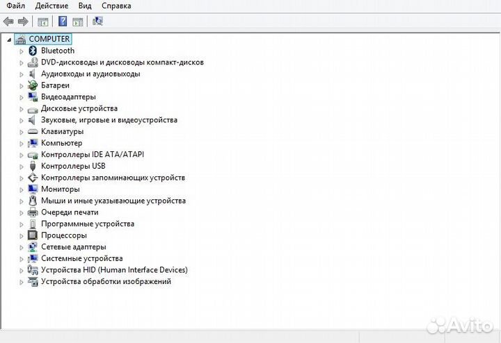Select 'Аудиовходы и аудиовыходы' label
The width and height of the screenshot is (501, 343).
[x=90, y=74]
